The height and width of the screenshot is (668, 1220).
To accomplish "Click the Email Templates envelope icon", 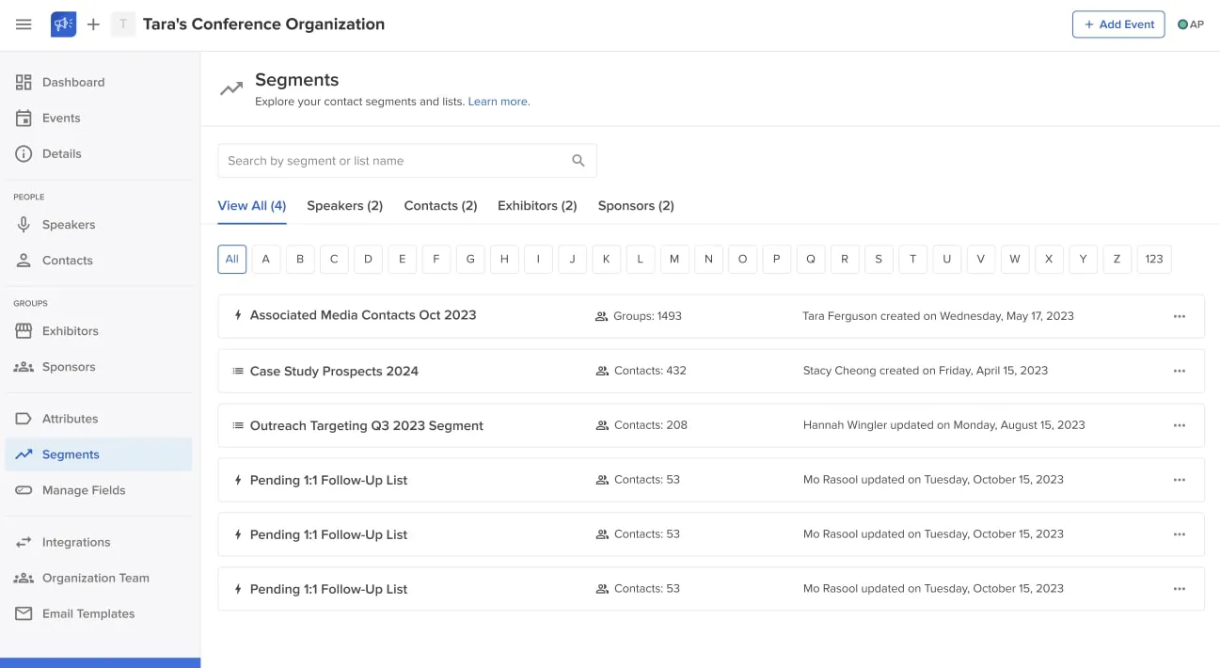I will tap(24, 613).
